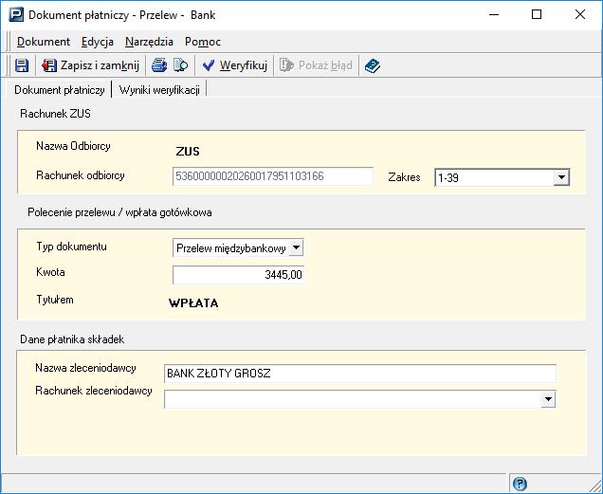The height and width of the screenshot is (494, 603).
Task: Click Zapisz i zamknij toolbar button
Action: pos(90,65)
